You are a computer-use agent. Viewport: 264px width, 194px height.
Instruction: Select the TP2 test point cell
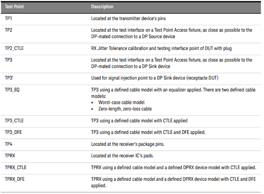click(x=9, y=30)
